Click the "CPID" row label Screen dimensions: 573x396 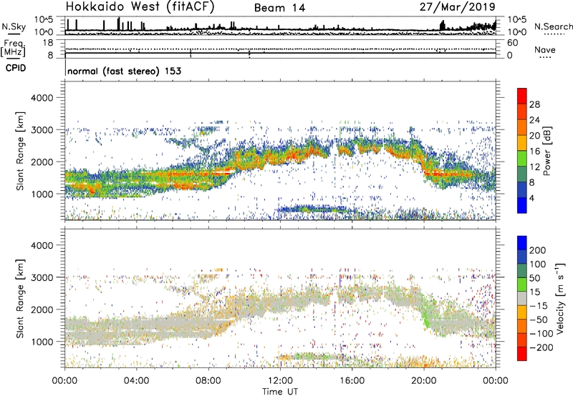click(16, 68)
